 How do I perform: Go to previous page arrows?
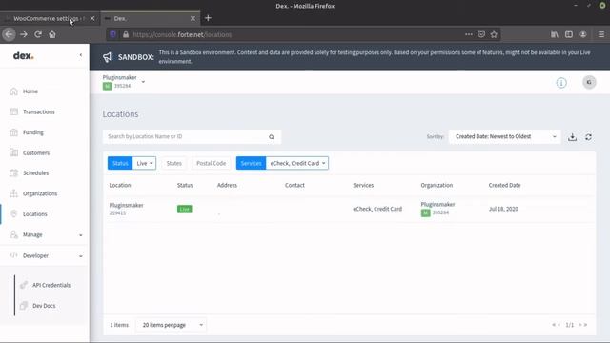click(x=556, y=325)
